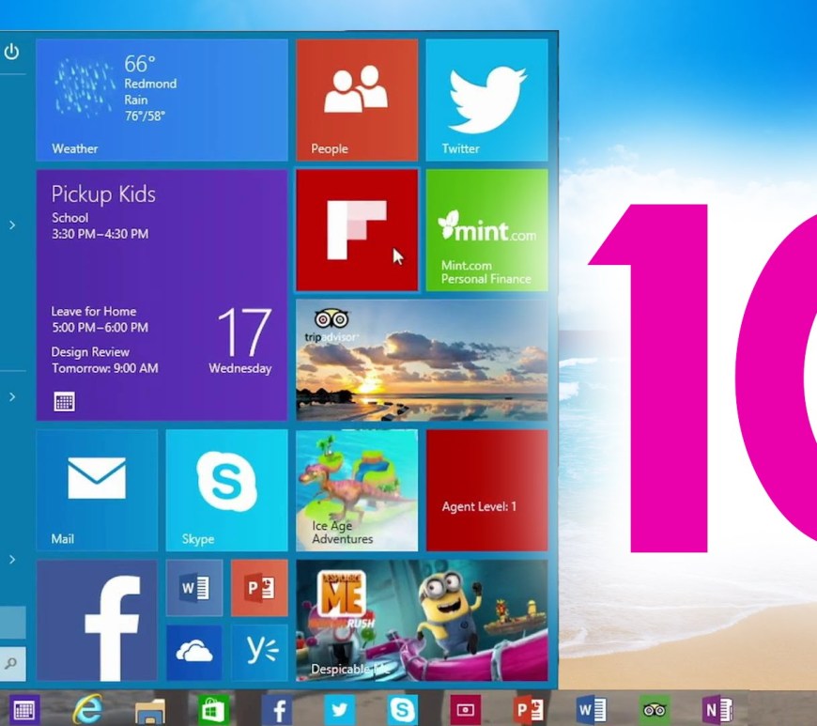Screen dimensions: 817x726
Task: Open the Store icon on the taskbar
Action: tap(213, 710)
